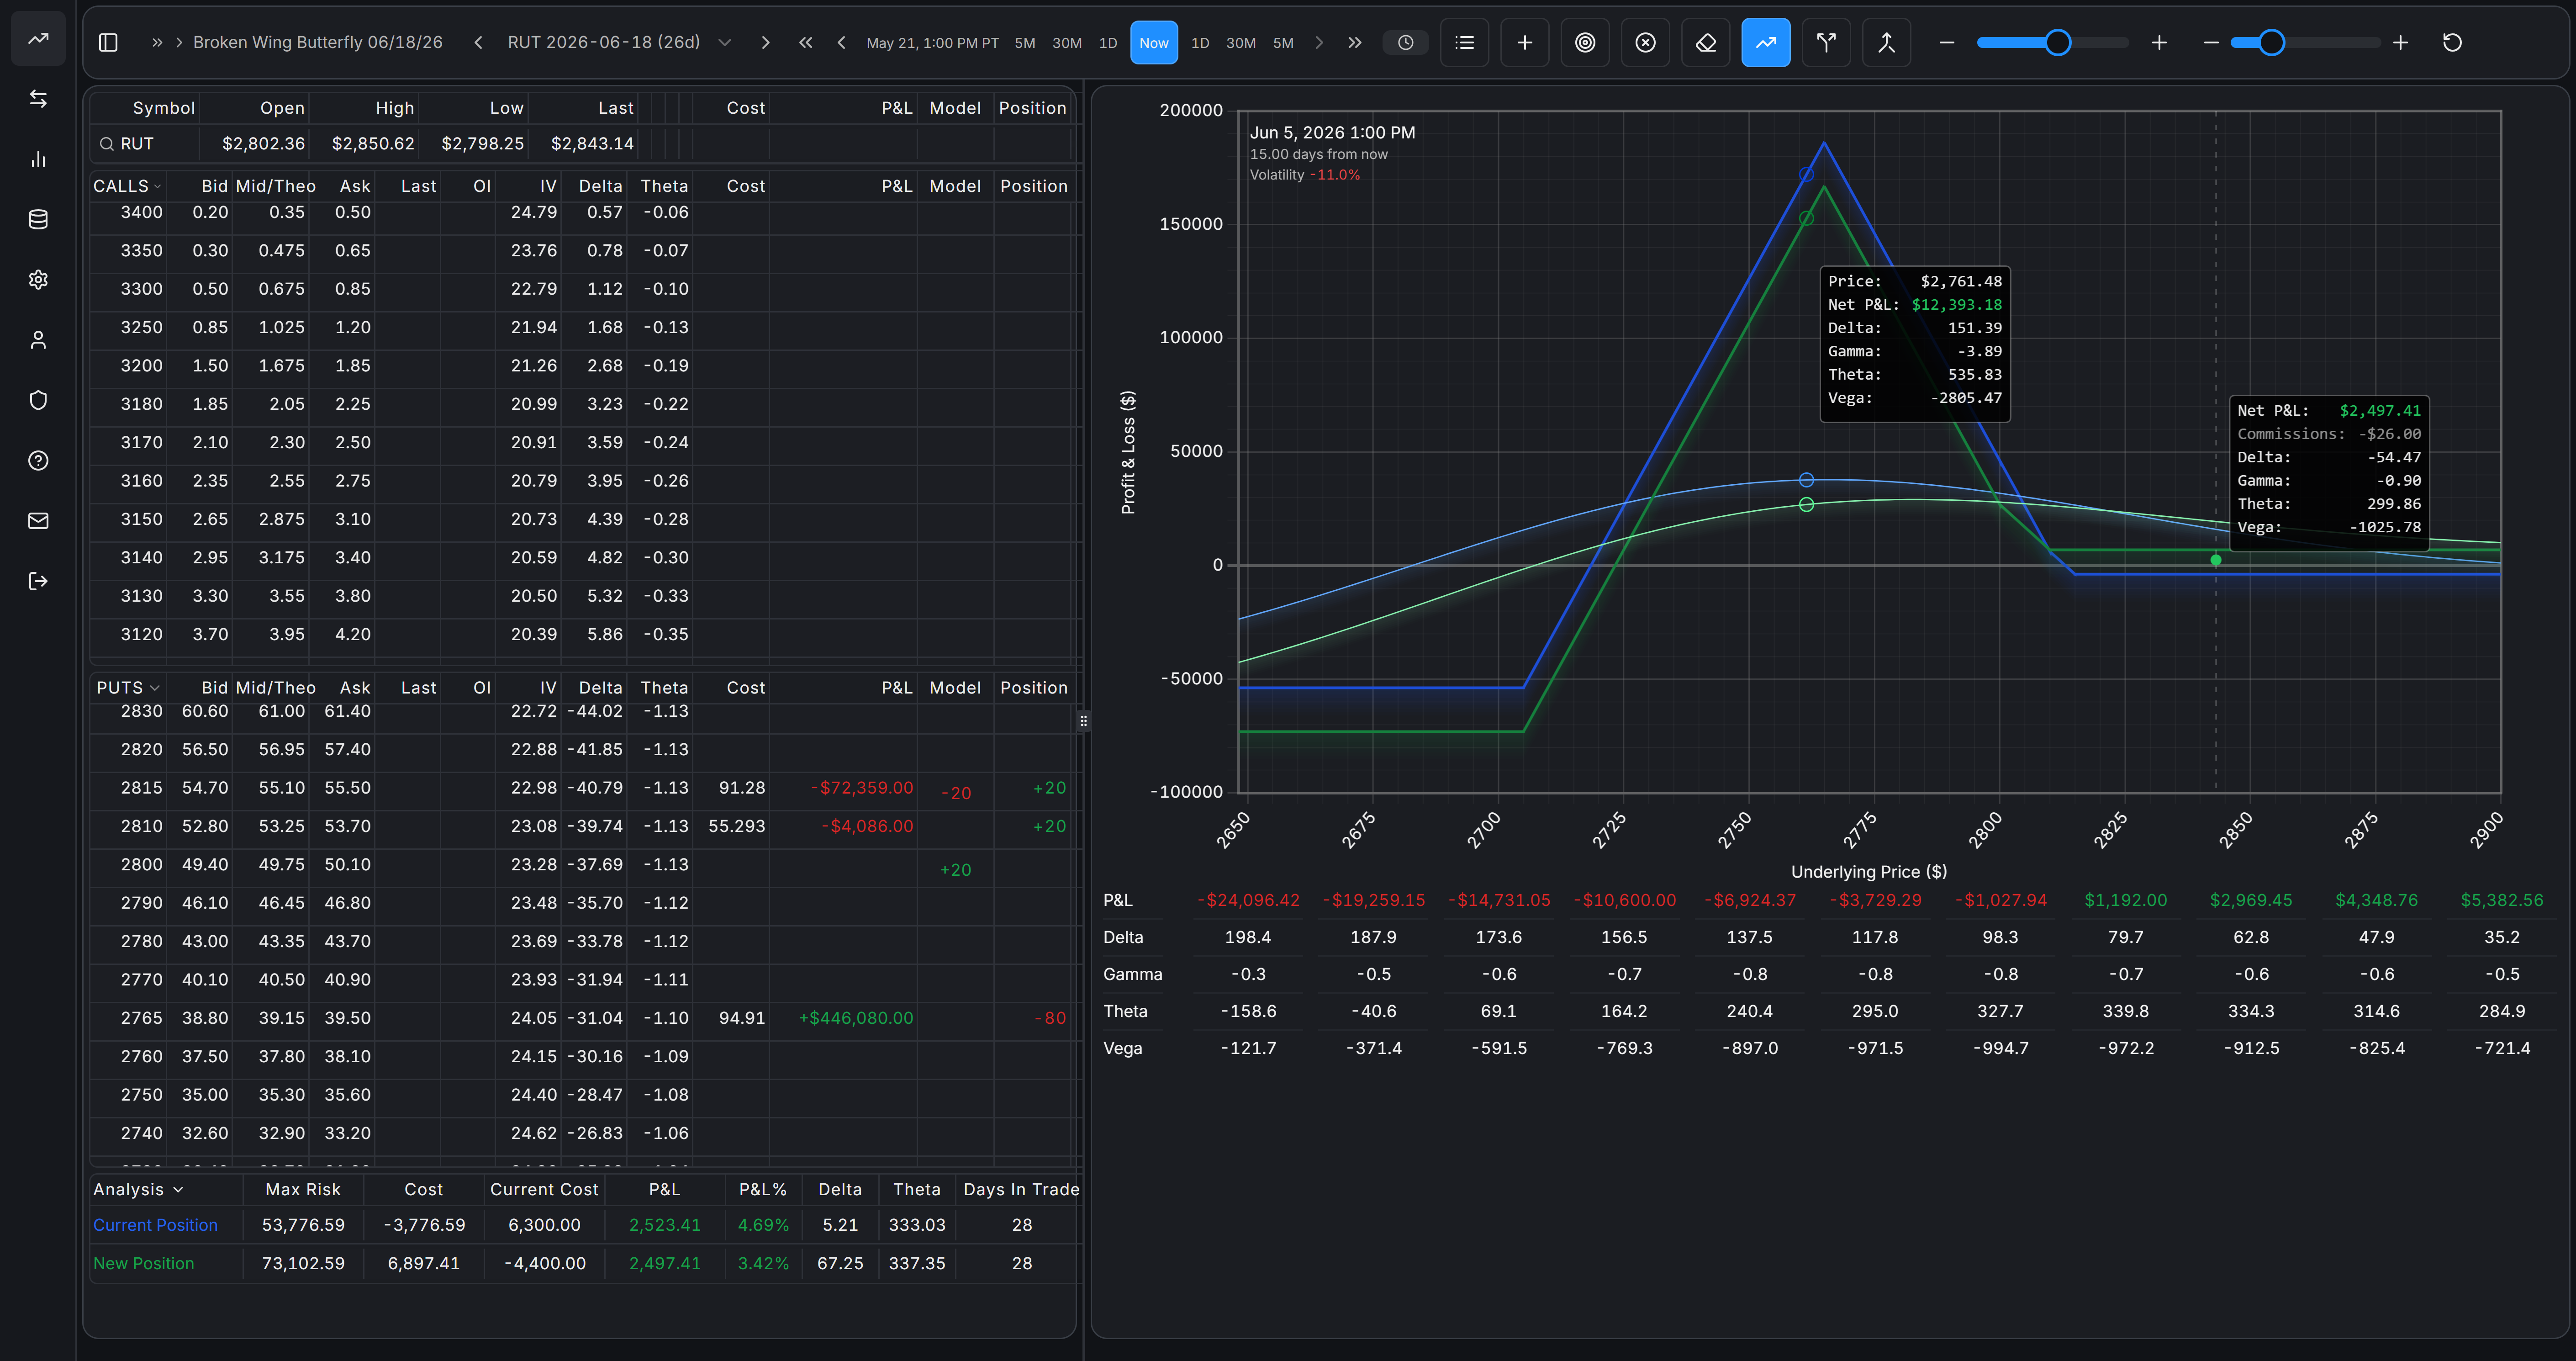
Task: Expand the PUTS section dropdown
Action: pyautogui.click(x=154, y=688)
